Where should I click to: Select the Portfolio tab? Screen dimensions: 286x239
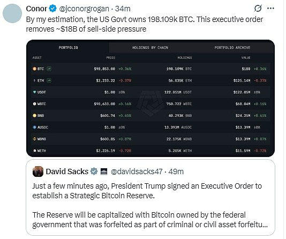68,48
